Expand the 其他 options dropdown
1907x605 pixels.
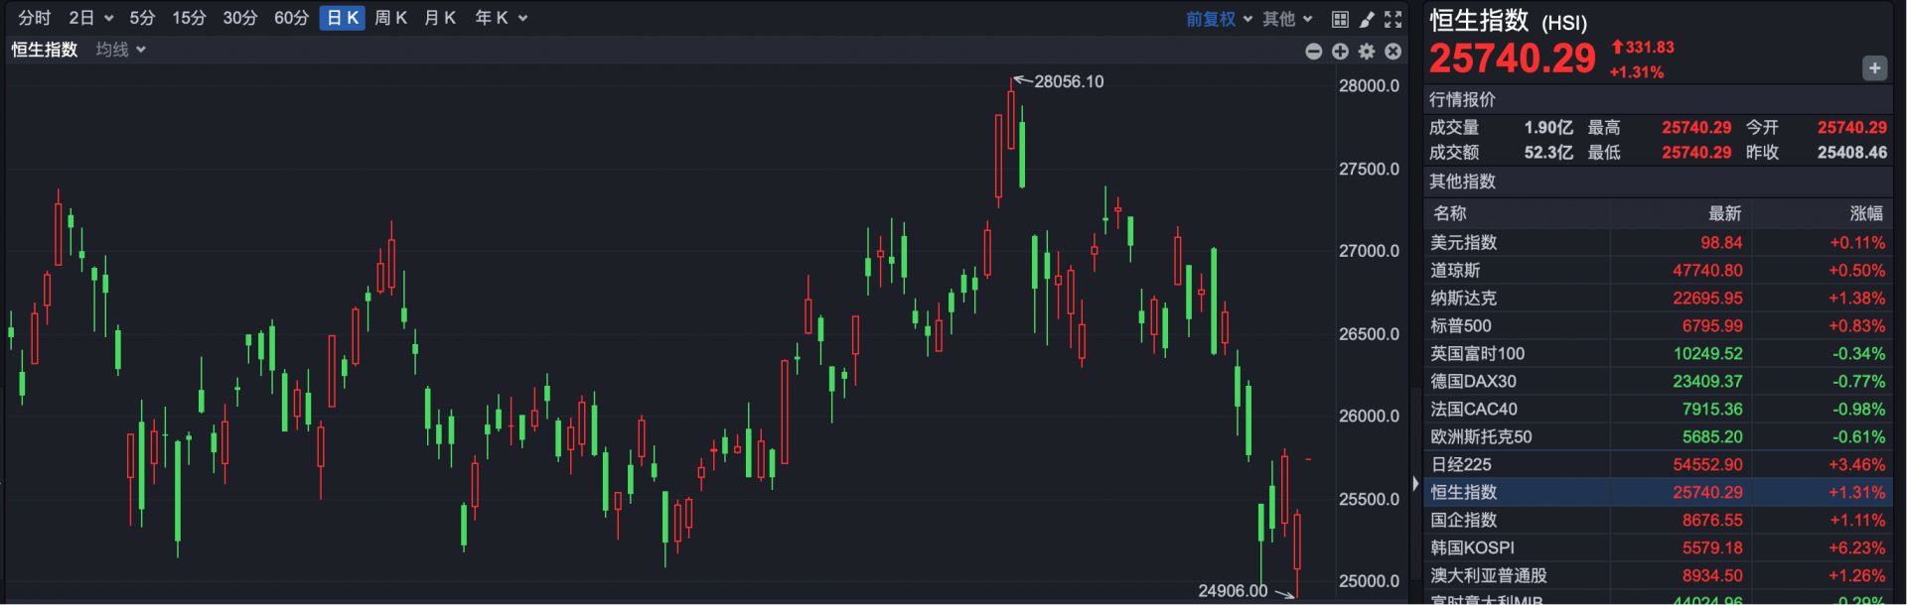point(1287,19)
